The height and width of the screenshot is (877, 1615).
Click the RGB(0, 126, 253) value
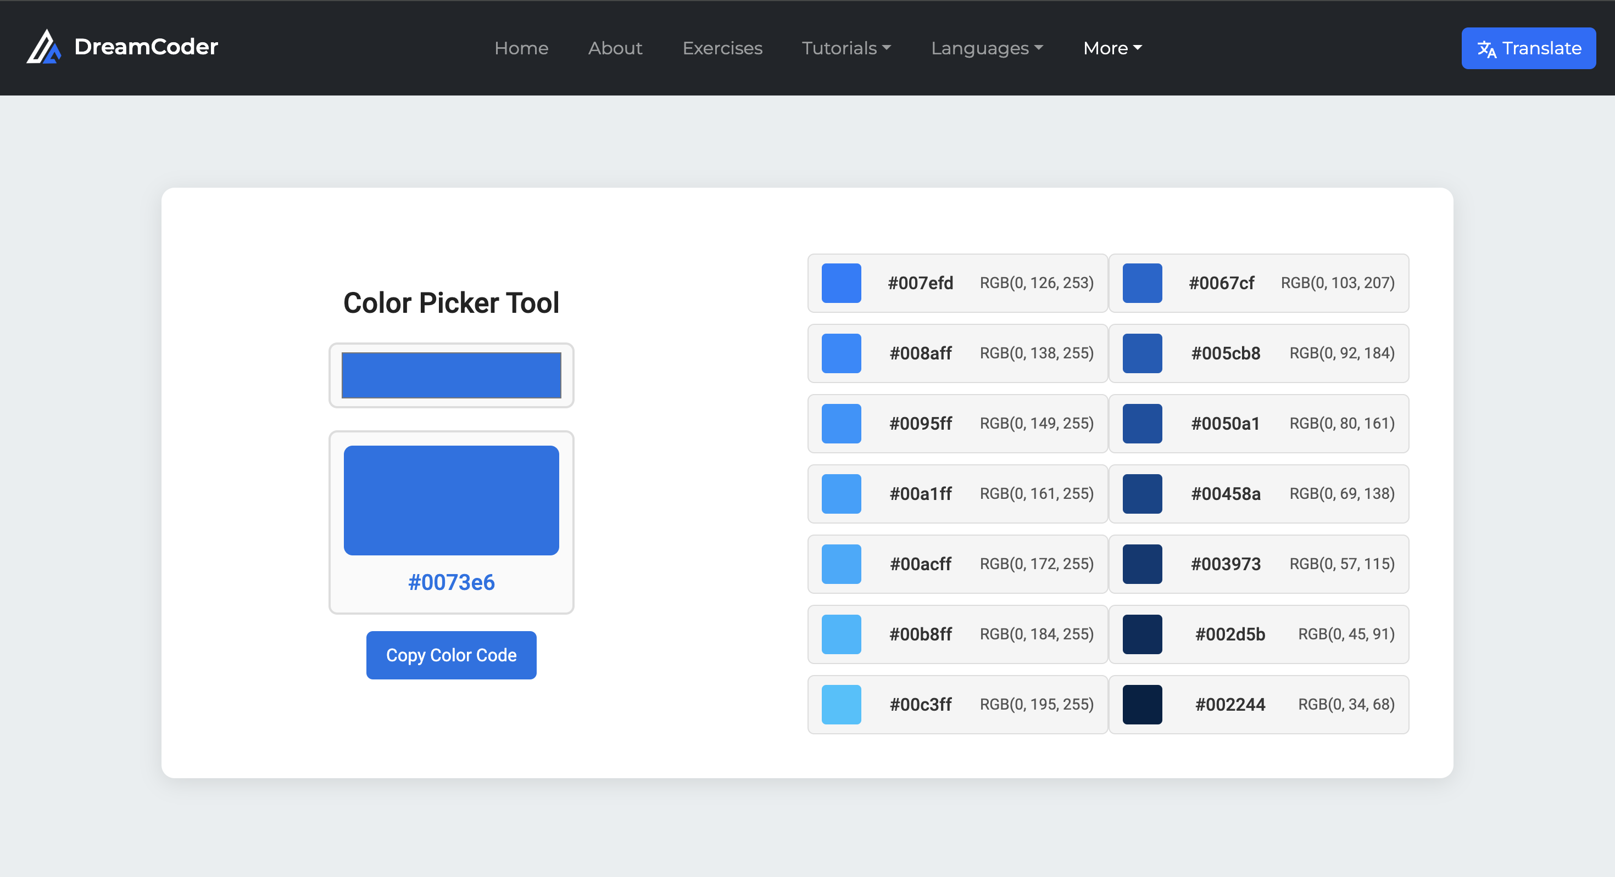(x=1037, y=283)
